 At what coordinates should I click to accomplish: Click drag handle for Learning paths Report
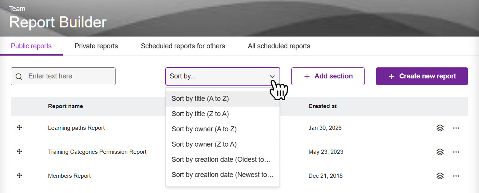[x=19, y=128]
